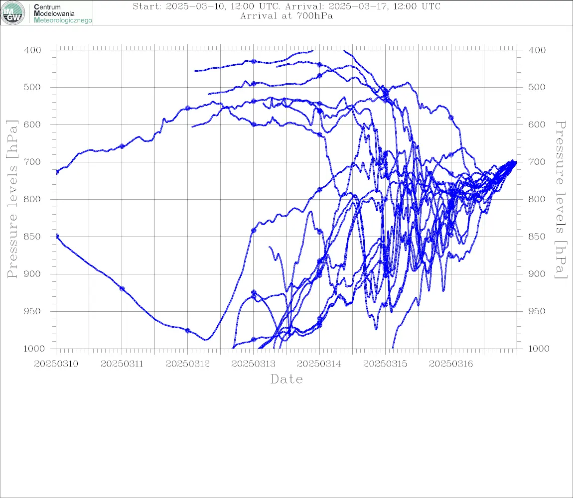The height and width of the screenshot is (498, 573).
Task: Click the left axis 800 label
Action: pos(32,200)
